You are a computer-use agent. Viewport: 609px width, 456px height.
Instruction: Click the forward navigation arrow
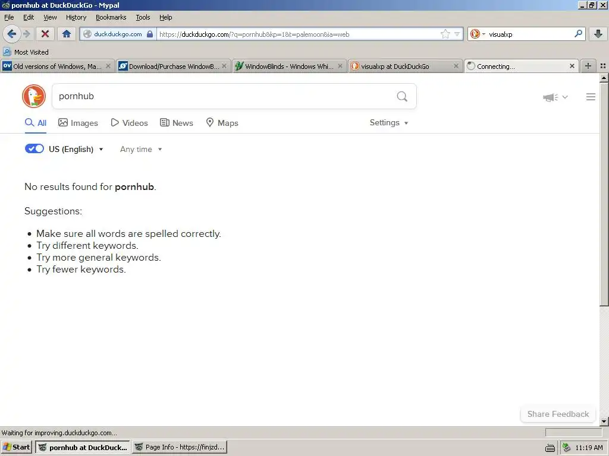[27, 34]
